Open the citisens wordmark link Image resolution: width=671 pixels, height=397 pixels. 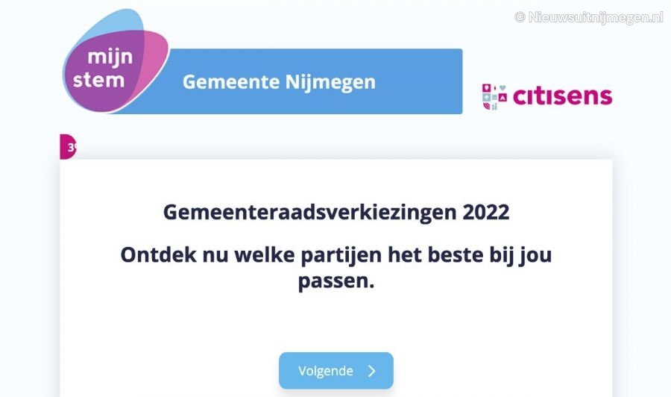[x=562, y=96]
